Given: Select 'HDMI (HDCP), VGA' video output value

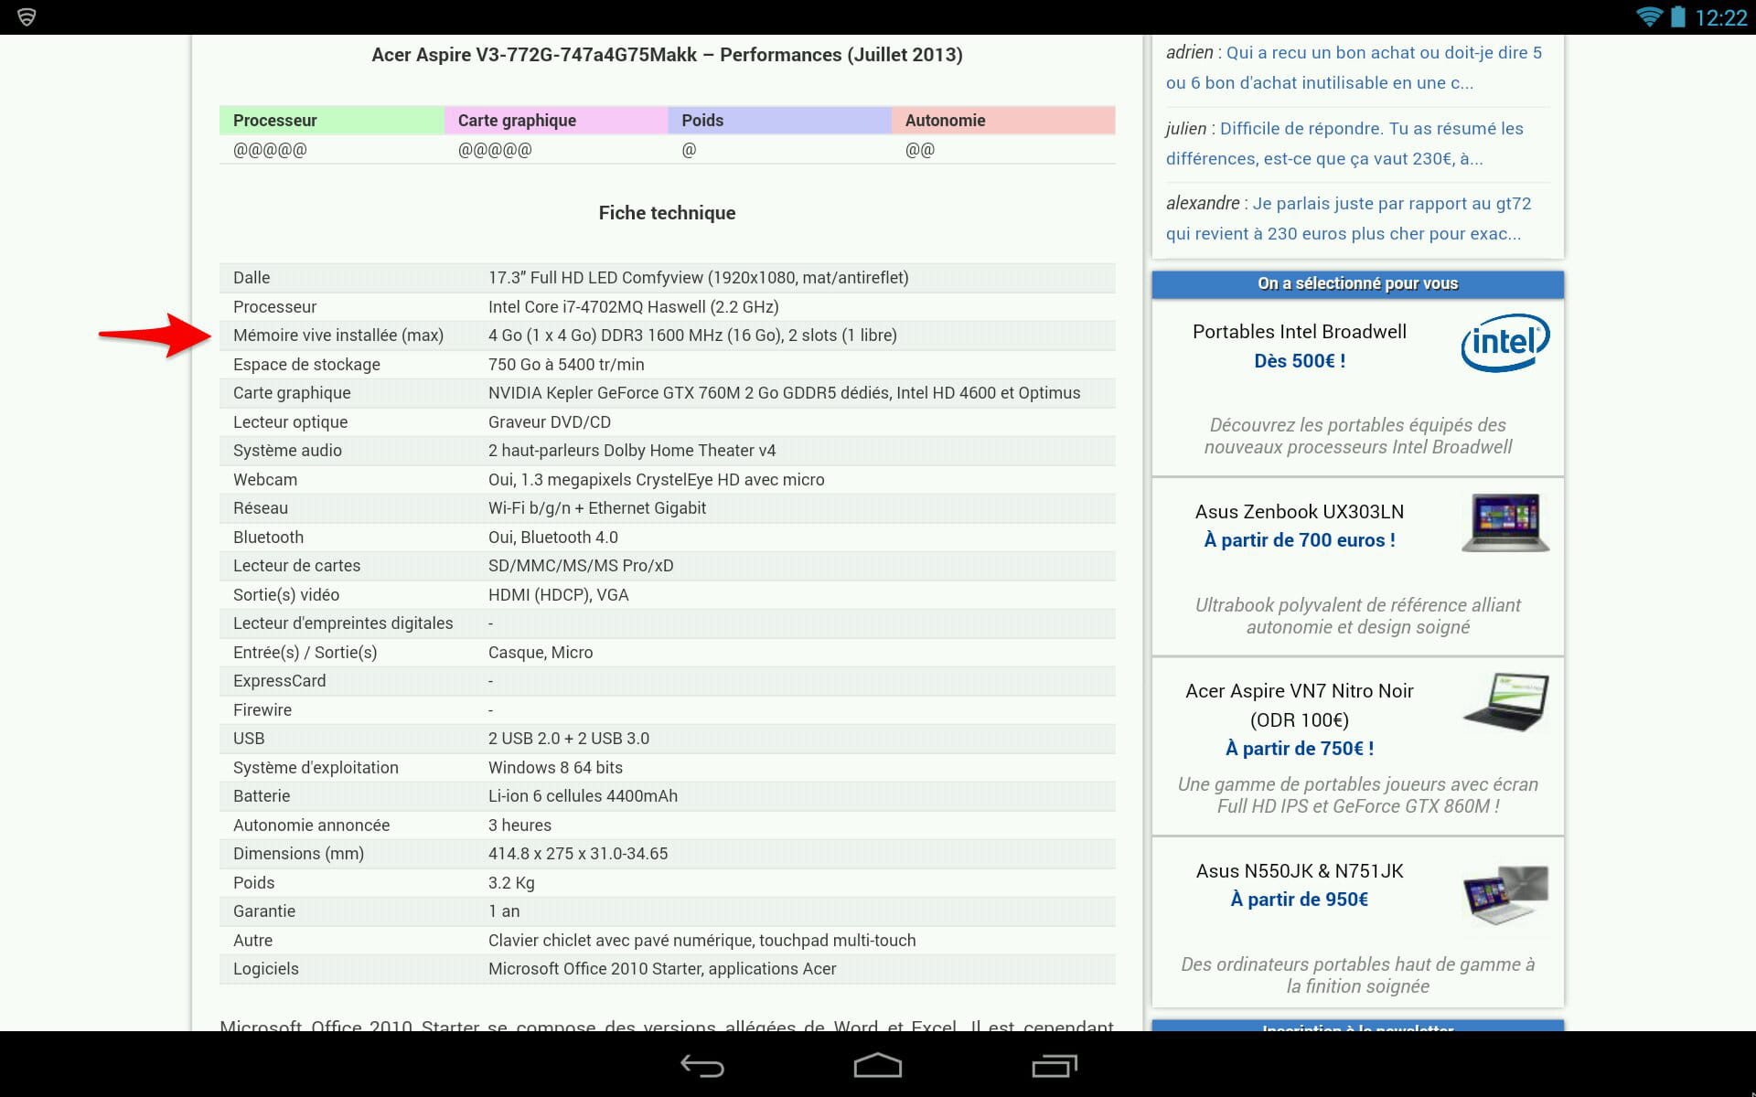Looking at the screenshot, I should 558,595.
